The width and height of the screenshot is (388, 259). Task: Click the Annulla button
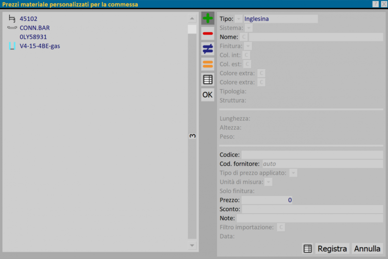pos(367,249)
